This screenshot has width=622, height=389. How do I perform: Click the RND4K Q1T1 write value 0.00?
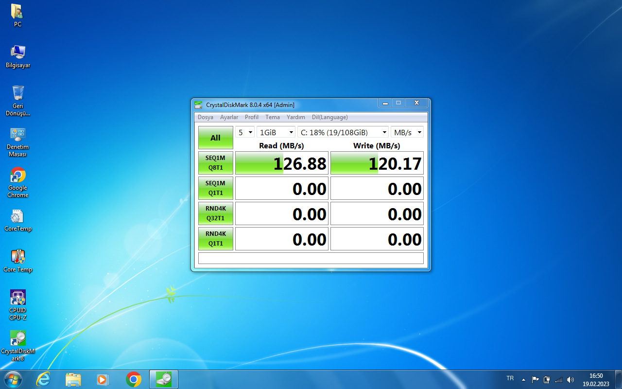377,239
